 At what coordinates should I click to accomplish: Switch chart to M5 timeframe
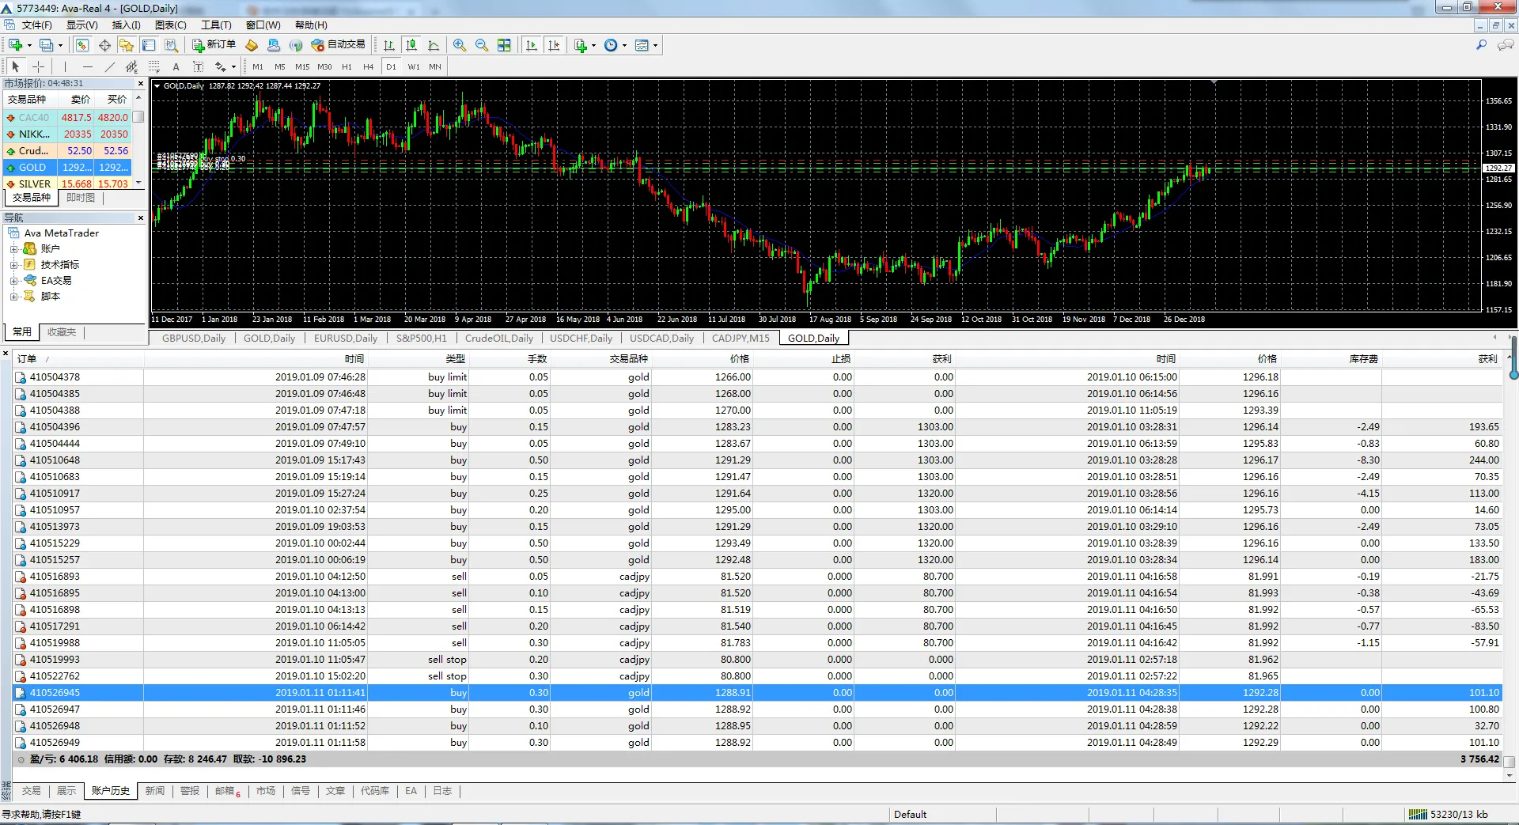(280, 66)
